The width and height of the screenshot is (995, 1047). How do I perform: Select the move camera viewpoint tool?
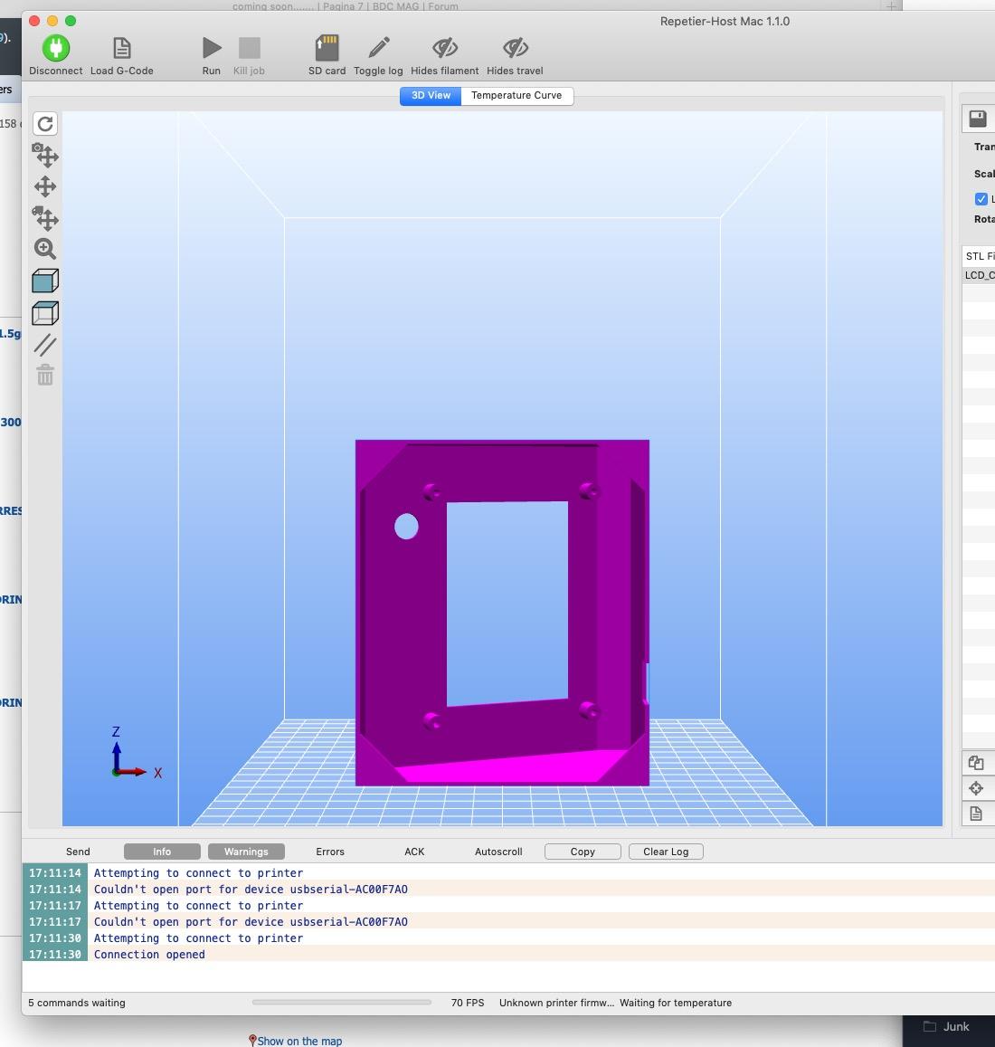coord(45,155)
